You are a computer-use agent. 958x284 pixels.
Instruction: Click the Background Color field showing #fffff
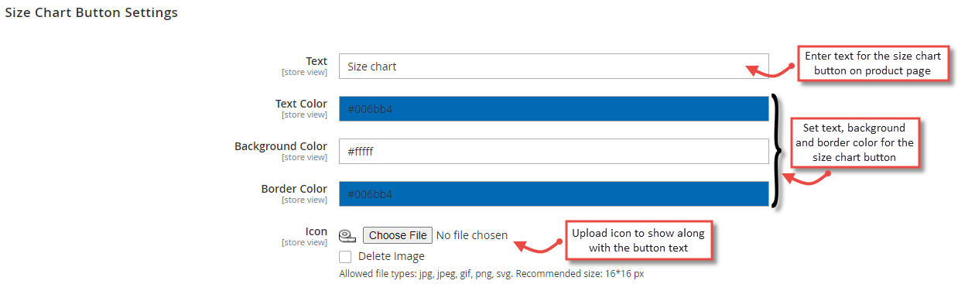tap(554, 152)
